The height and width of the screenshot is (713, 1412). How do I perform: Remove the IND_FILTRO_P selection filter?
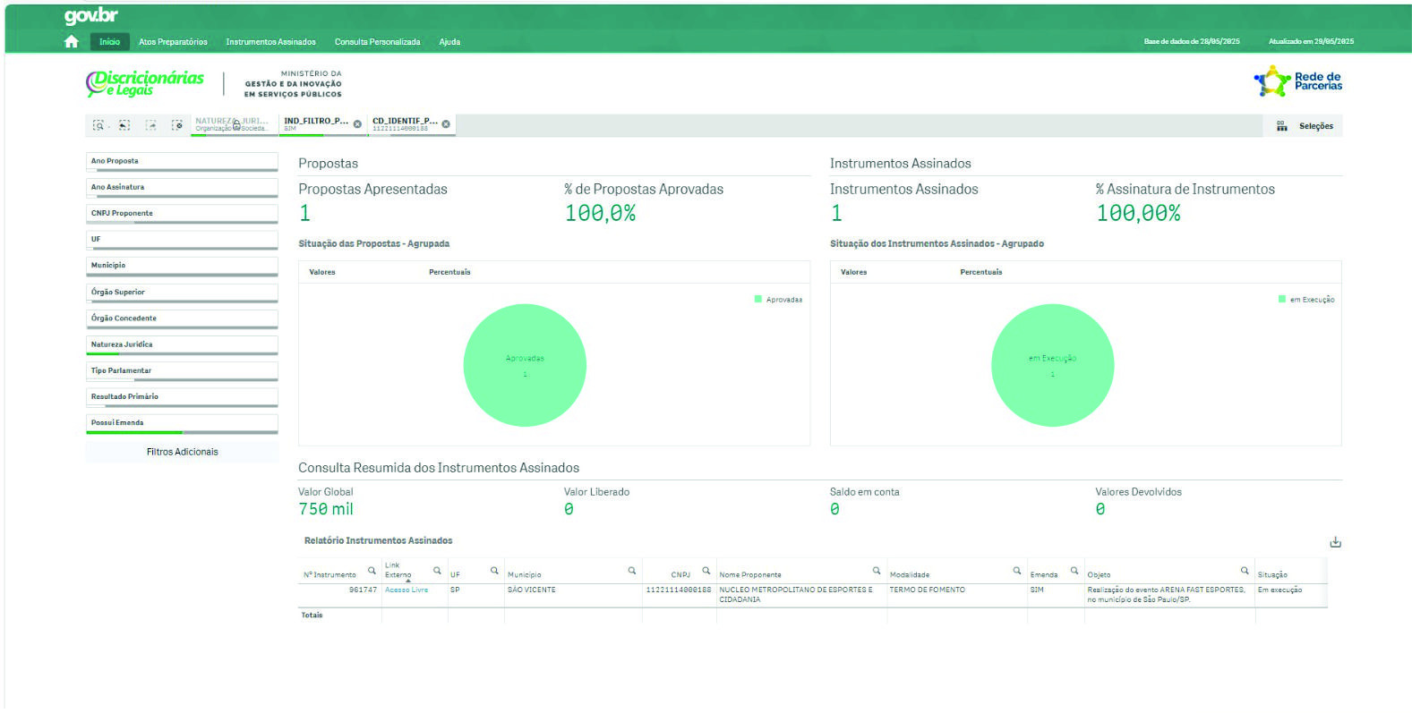tap(357, 124)
